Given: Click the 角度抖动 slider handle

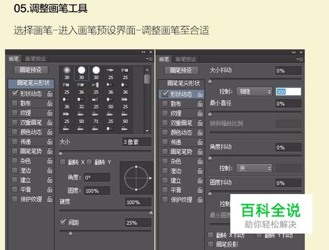Looking at the screenshot, I should 210,158.
